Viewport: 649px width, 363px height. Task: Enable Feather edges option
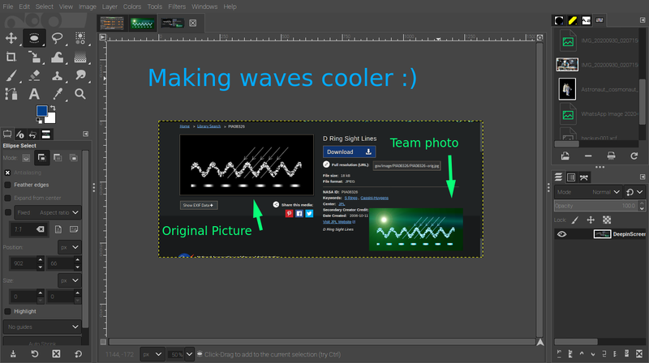tap(7, 185)
